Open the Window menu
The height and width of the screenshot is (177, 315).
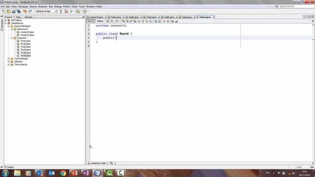(91, 6)
